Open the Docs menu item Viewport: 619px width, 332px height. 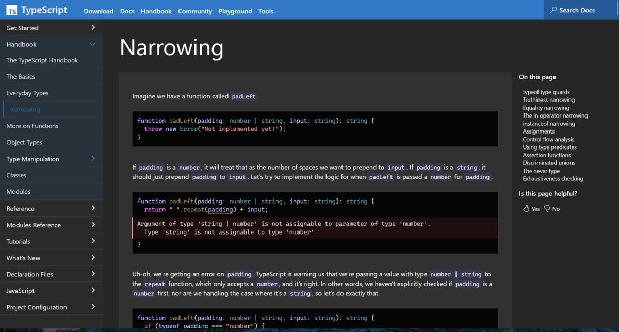tap(127, 11)
